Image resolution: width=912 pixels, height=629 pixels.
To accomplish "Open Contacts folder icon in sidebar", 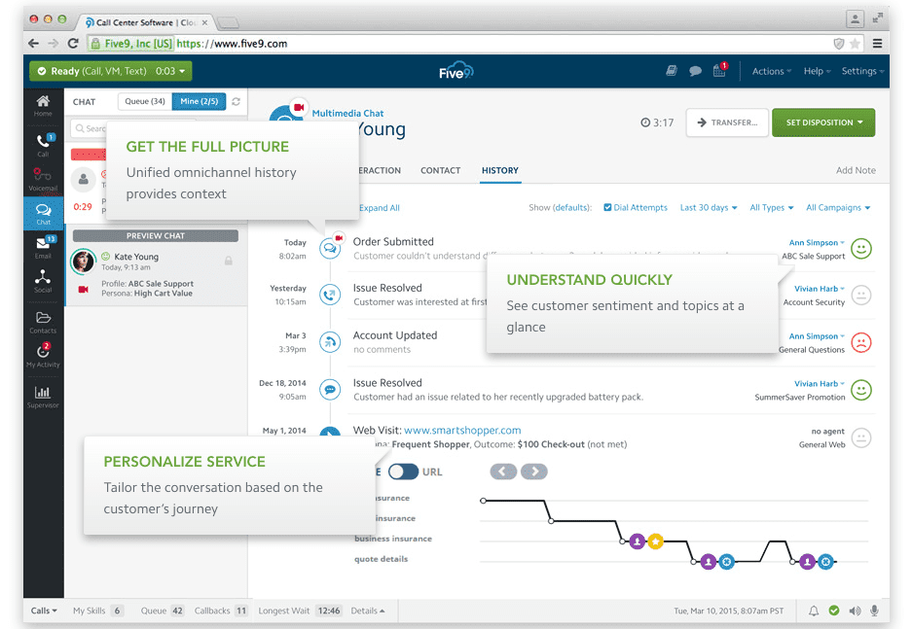I will tap(43, 321).
